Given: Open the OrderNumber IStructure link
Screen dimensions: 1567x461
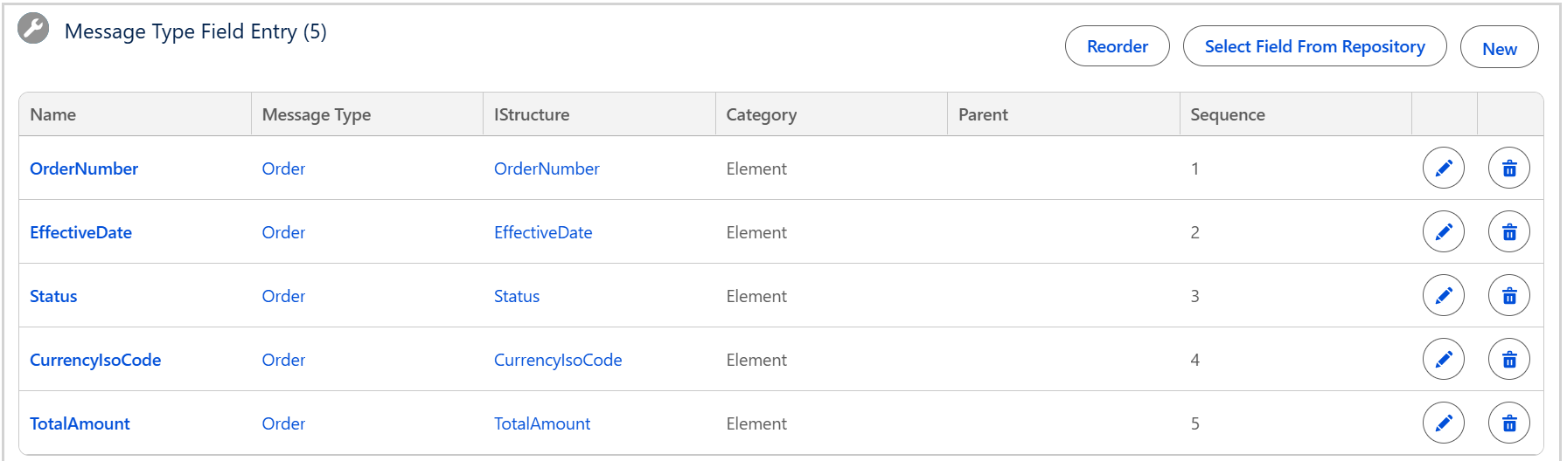Looking at the screenshot, I should click(547, 169).
